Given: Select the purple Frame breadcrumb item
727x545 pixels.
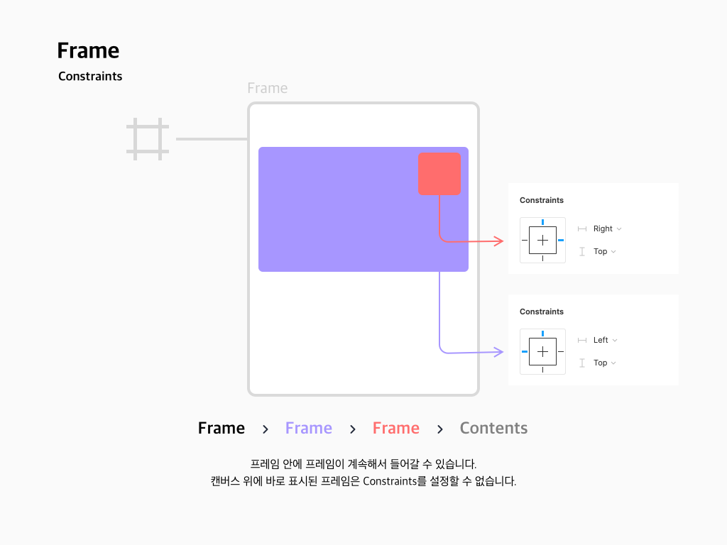Looking at the screenshot, I should [308, 428].
